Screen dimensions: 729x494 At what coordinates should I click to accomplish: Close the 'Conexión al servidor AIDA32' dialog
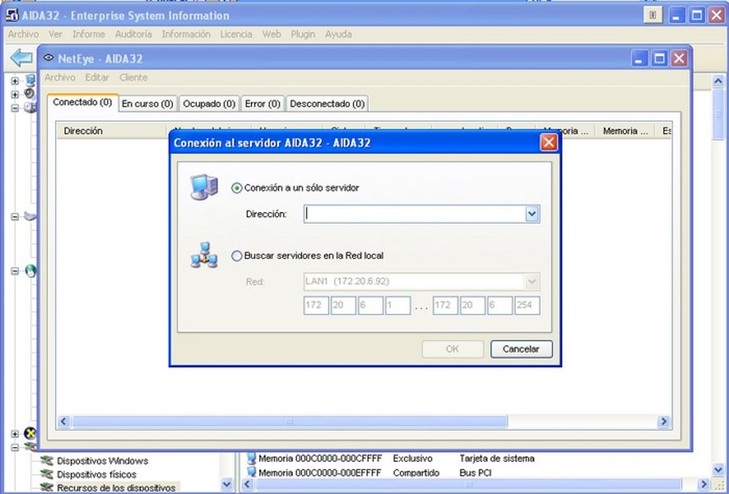(549, 143)
